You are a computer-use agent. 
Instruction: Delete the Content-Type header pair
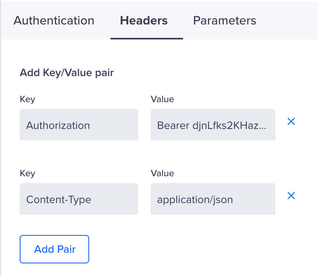click(291, 196)
